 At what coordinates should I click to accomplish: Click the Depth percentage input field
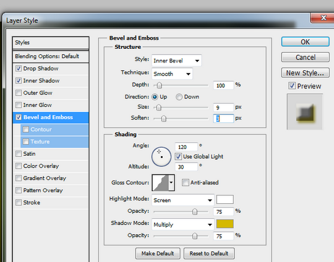click(223, 85)
